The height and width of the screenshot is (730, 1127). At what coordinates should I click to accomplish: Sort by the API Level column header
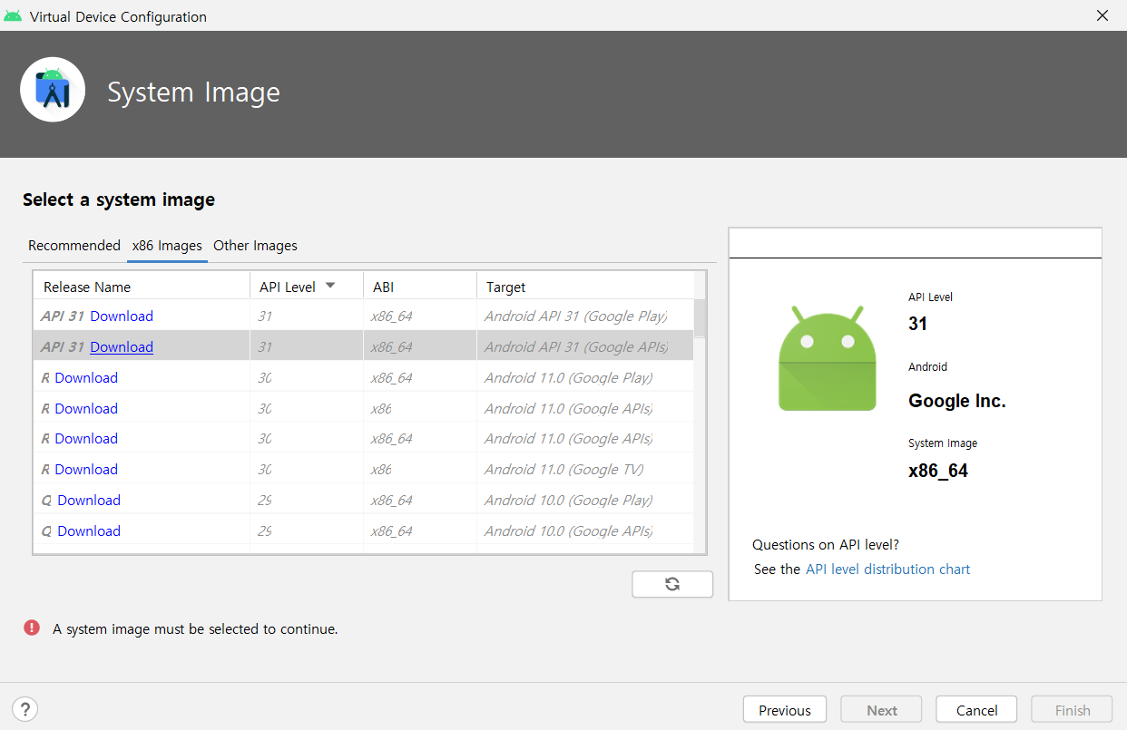point(306,287)
